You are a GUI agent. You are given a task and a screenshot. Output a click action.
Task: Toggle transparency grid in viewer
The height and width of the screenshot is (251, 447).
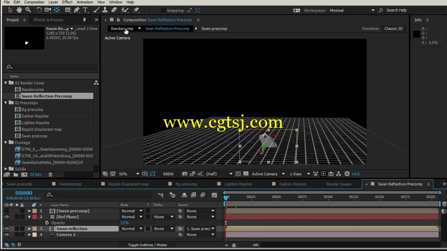(246, 173)
